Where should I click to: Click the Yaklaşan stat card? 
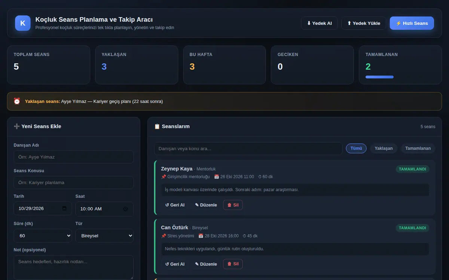(x=137, y=65)
